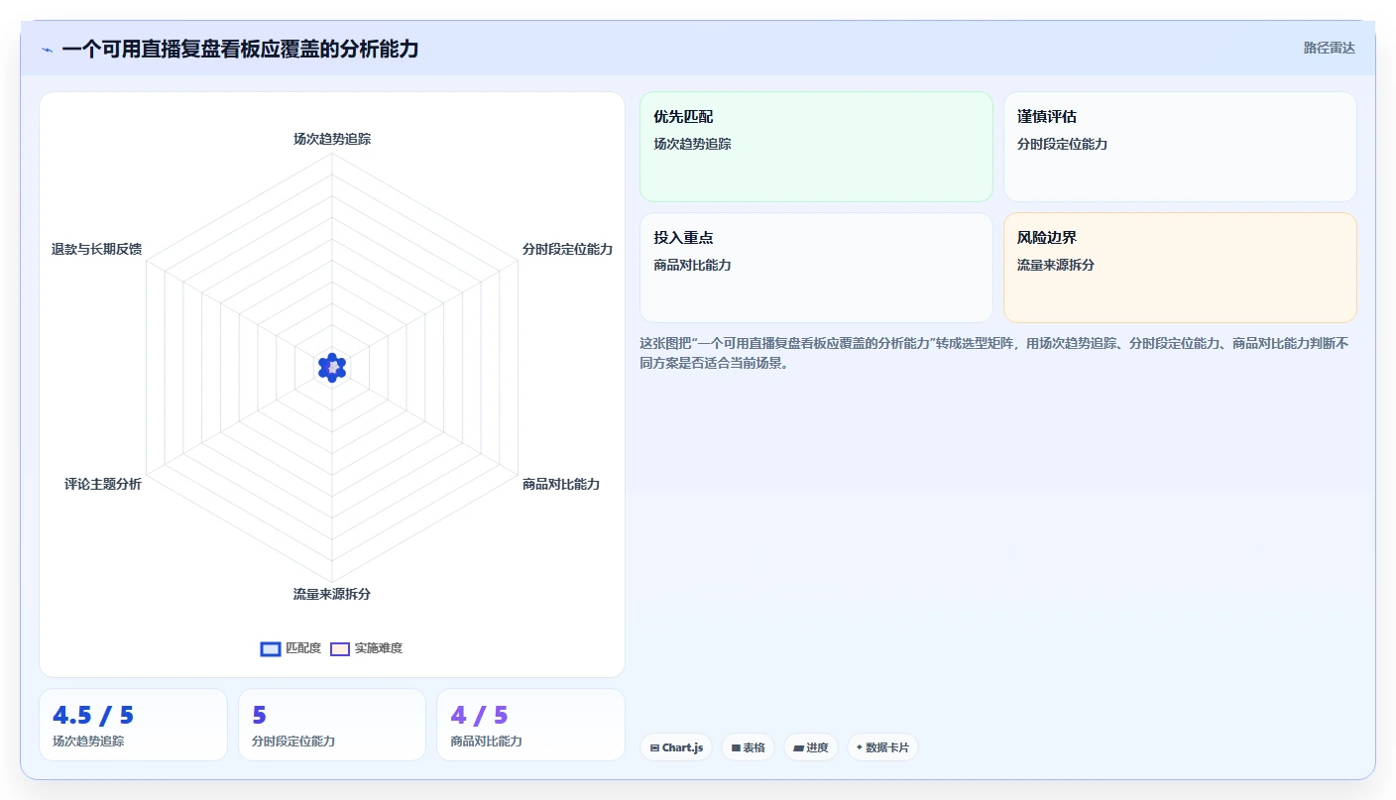Click 商品对比能力 text in the 投入重点 card
The width and height of the screenshot is (1396, 800).
coord(692,265)
